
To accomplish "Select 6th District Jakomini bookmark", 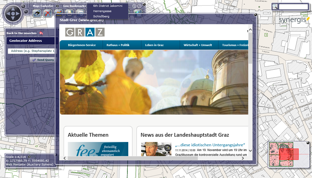I will 108,6.
